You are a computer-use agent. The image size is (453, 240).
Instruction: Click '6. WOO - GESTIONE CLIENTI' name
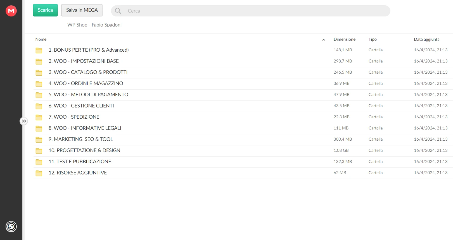(x=81, y=106)
